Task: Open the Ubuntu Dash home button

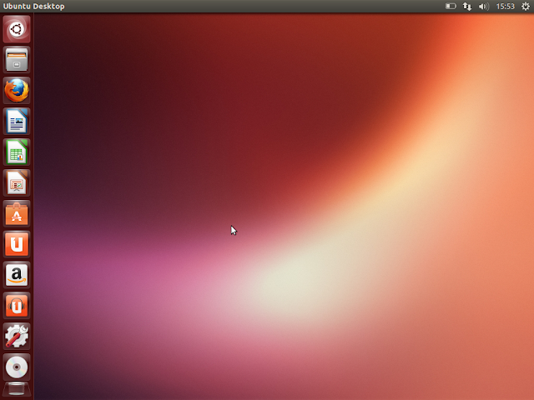Action: pyautogui.click(x=17, y=29)
